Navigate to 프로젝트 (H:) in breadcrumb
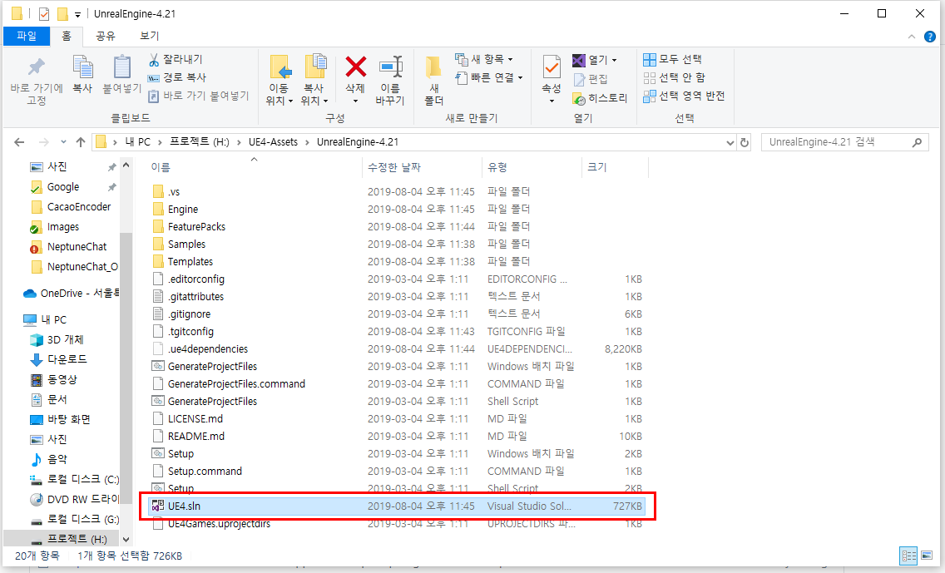This screenshot has height=573, width=945. pos(200,142)
